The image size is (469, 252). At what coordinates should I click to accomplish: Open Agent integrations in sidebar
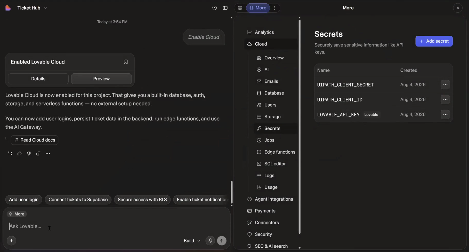[271, 199]
